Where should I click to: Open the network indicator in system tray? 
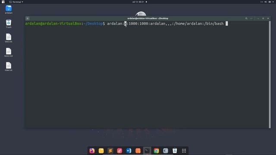(262, 2)
